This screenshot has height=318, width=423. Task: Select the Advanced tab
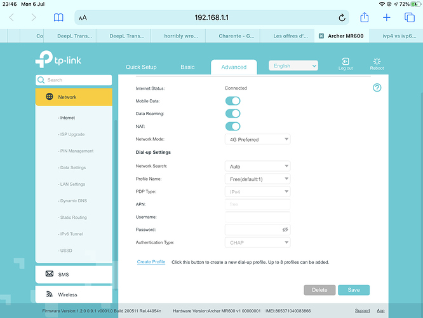pyautogui.click(x=234, y=67)
